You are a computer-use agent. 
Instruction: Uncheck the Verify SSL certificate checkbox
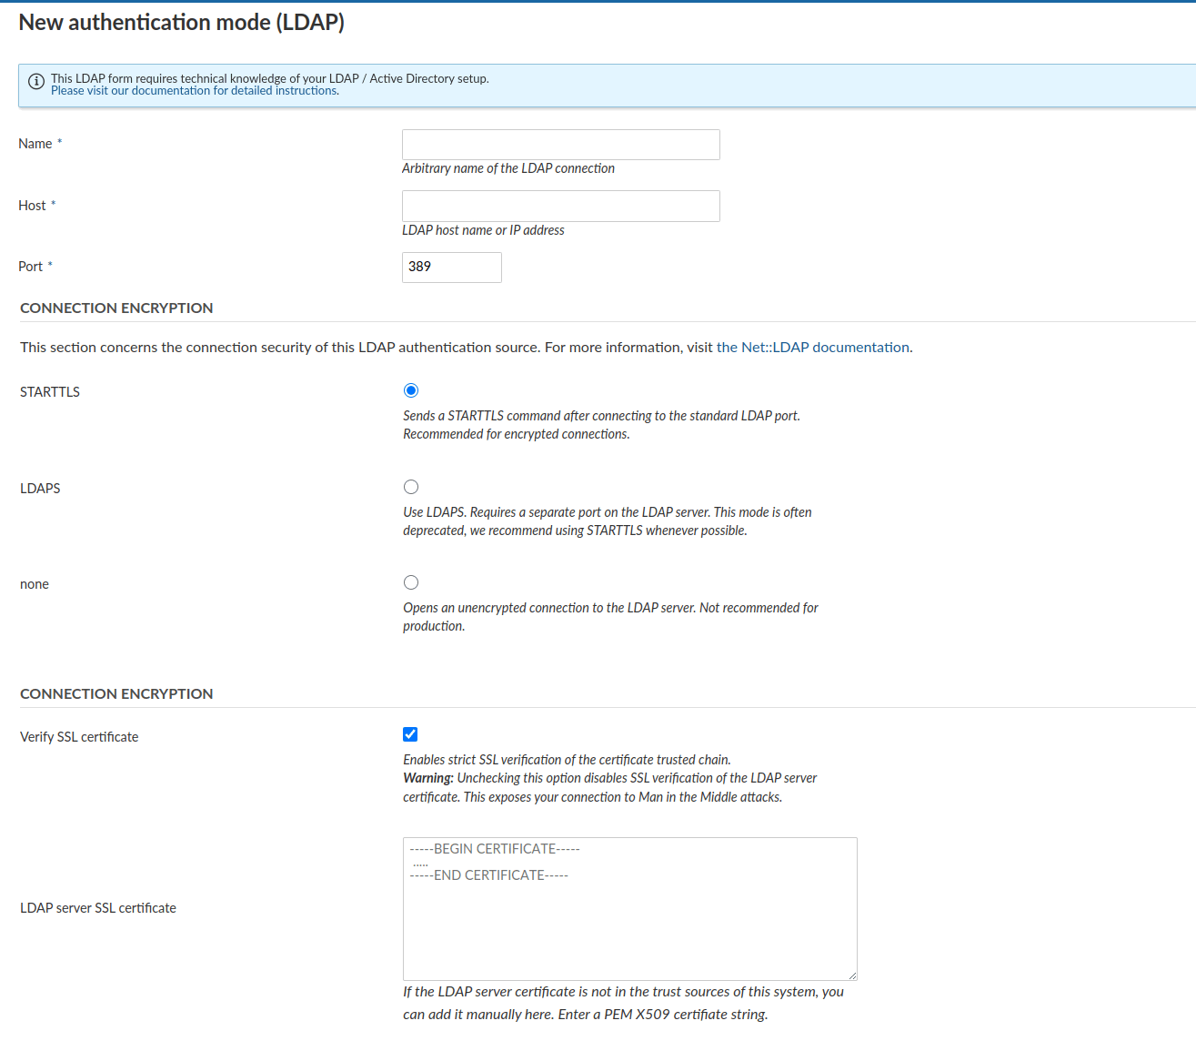click(x=410, y=733)
